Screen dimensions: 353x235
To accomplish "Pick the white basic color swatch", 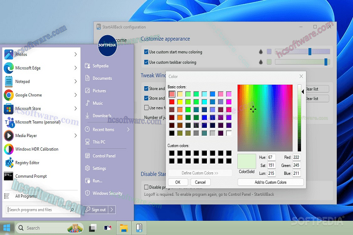I will tap(229, 133).
